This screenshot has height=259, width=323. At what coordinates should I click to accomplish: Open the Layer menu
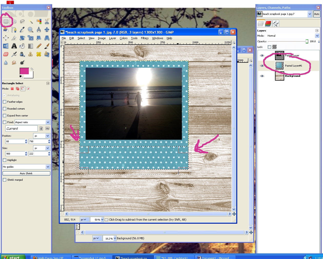112,38
